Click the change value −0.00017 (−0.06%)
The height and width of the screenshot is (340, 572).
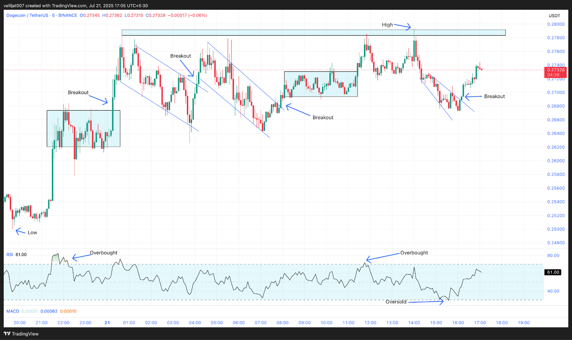(187, 15)
